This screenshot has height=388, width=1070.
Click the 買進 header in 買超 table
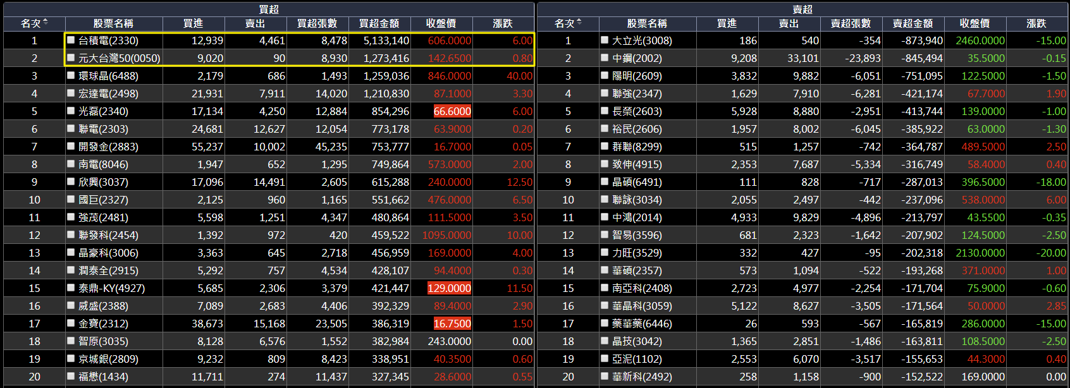pos(193,23)
